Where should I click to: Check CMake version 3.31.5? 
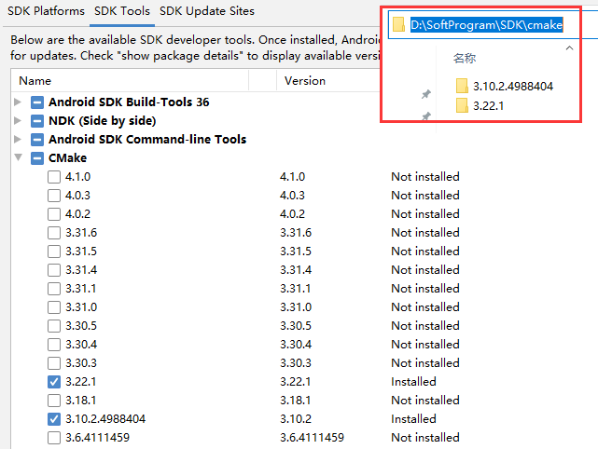[54, 252]
